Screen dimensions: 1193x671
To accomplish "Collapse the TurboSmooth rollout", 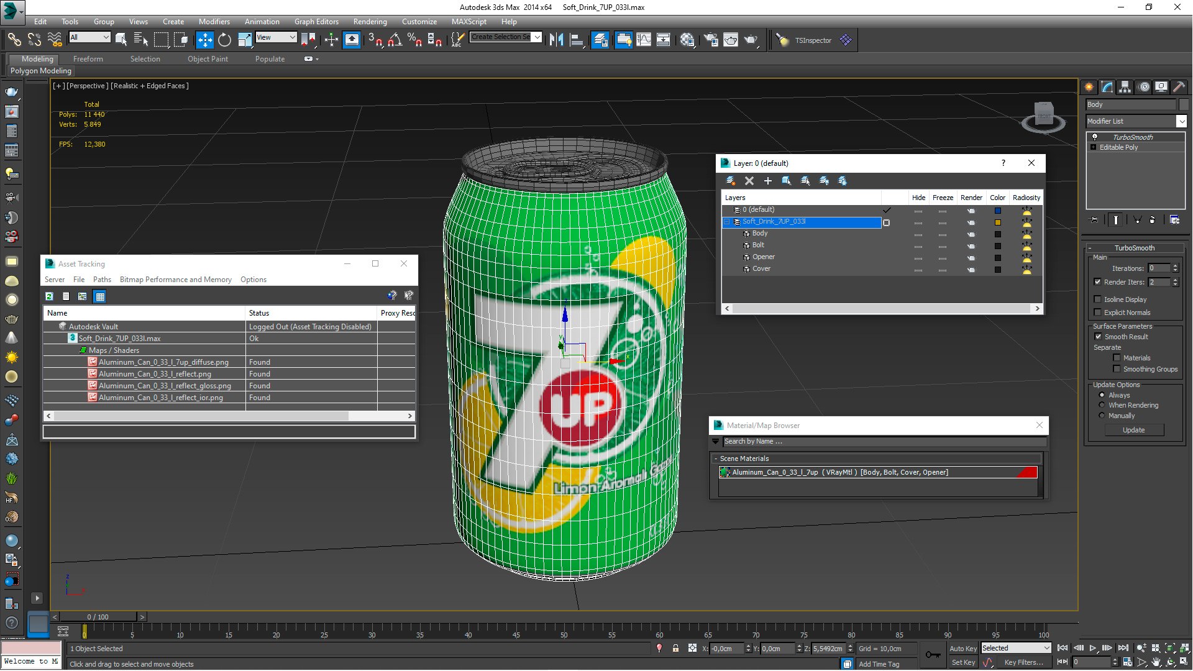I will point(1090,248).
